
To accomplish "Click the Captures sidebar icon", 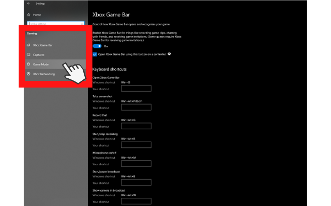I will (28, 55).
